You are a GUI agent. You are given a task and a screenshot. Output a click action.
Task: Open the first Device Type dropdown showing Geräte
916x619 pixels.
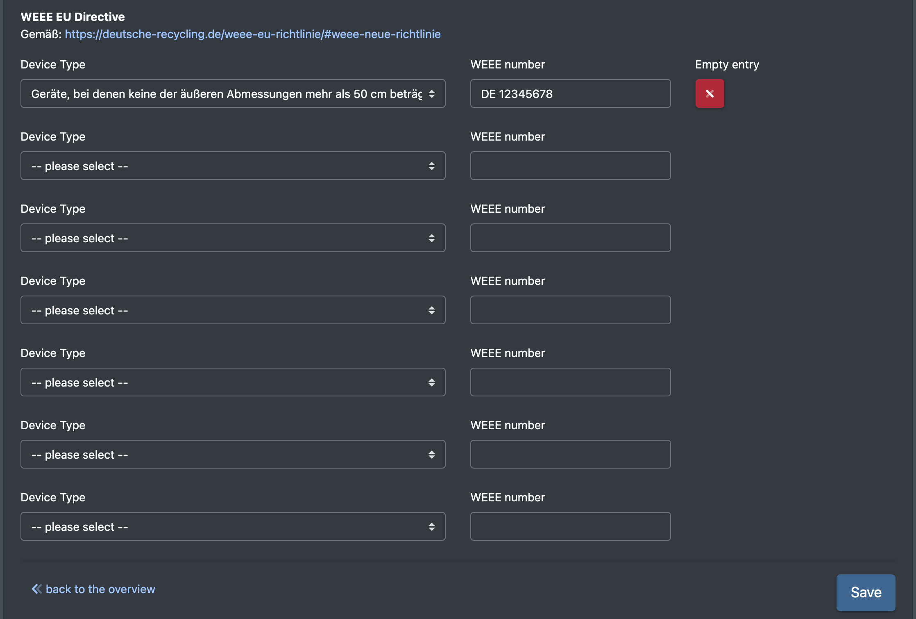pos(233,93)
